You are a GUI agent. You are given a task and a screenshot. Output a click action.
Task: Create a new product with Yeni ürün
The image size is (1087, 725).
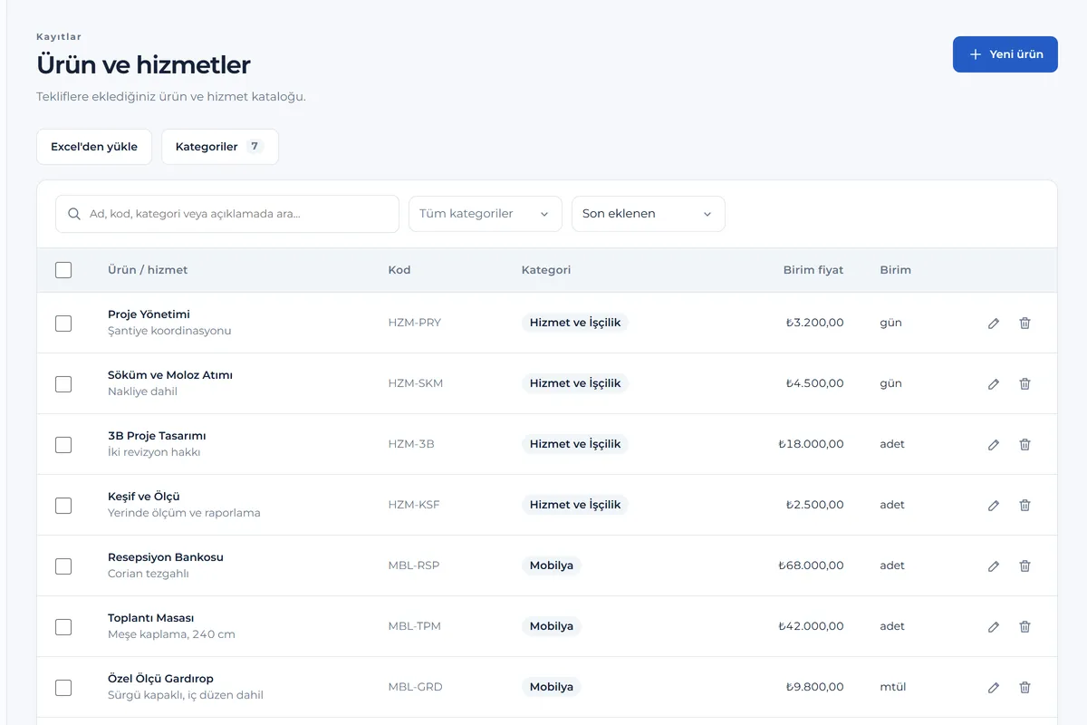coord(1005,54)
